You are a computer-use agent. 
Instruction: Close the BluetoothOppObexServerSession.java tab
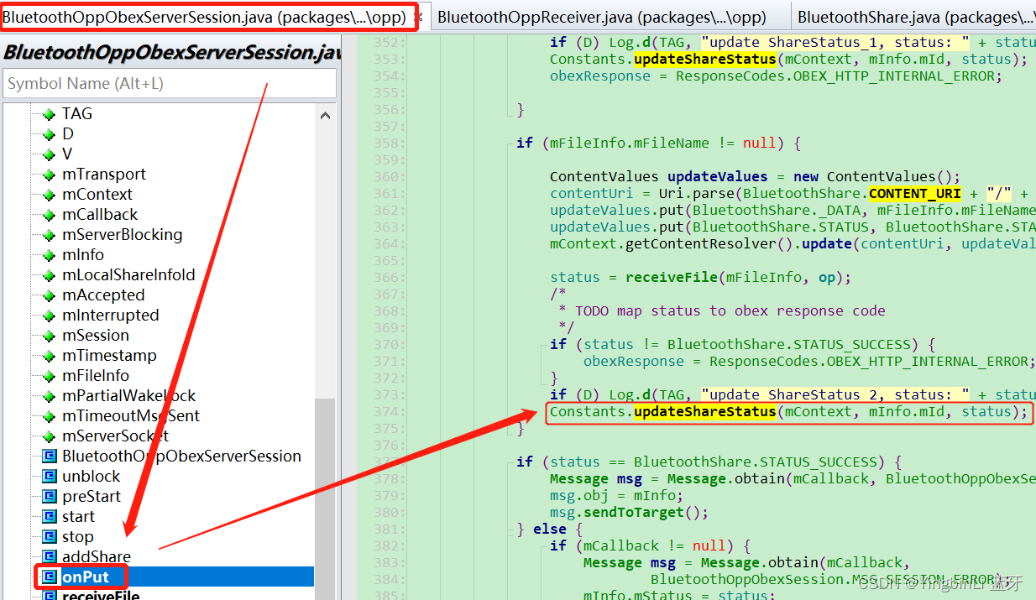[x=418, y=16]
